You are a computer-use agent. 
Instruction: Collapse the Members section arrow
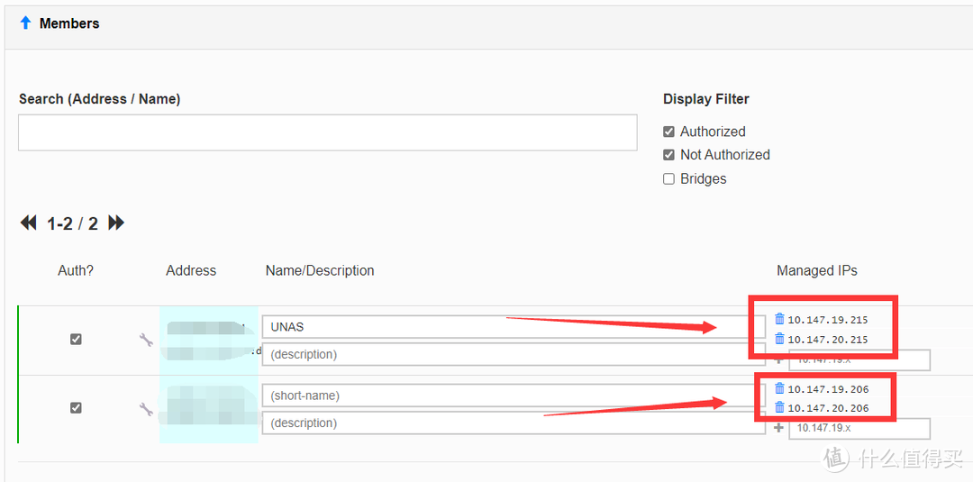25,23
